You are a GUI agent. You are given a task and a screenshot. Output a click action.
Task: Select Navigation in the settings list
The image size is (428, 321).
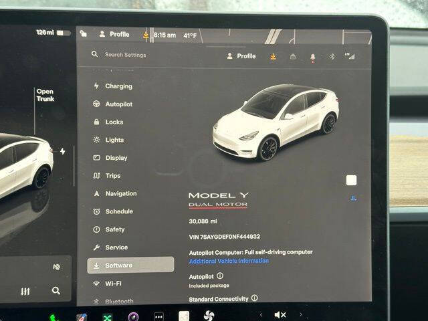tap(115, 193)
